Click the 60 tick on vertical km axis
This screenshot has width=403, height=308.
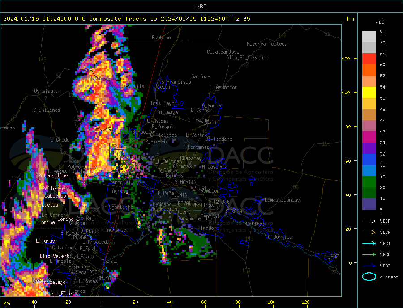(x=348, y=161)
